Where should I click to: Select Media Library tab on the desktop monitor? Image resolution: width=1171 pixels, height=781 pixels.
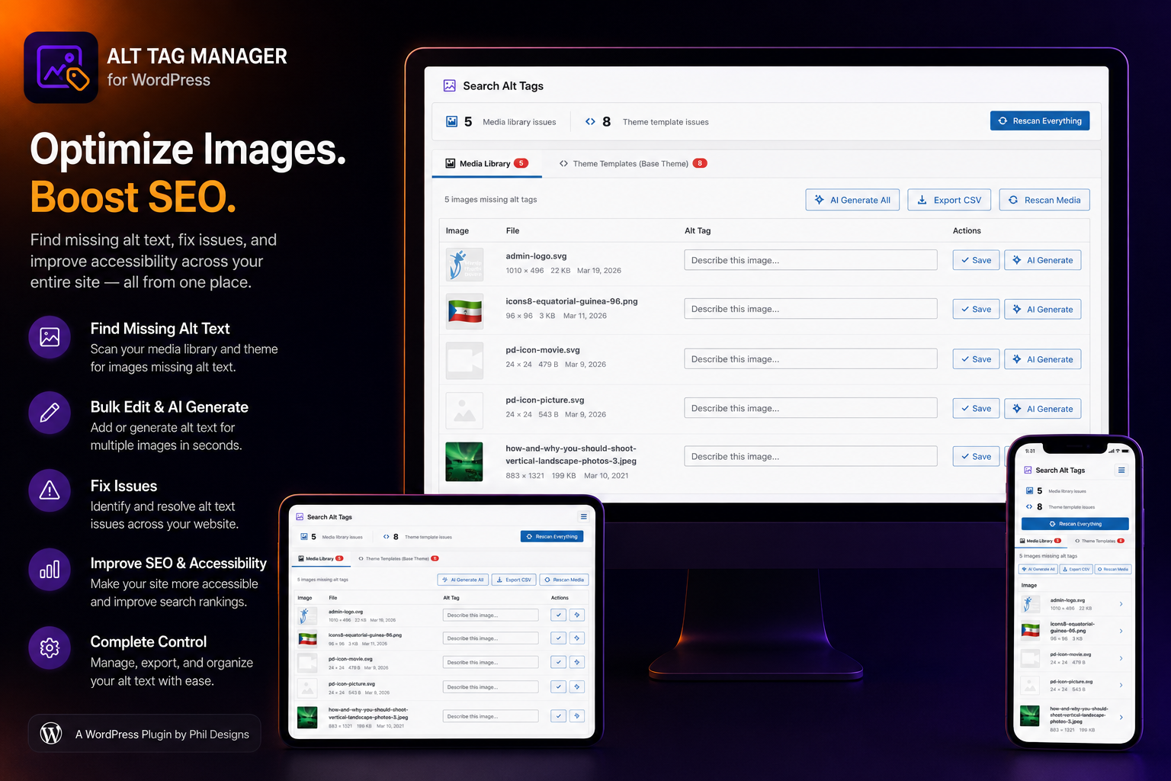(486, 163)
